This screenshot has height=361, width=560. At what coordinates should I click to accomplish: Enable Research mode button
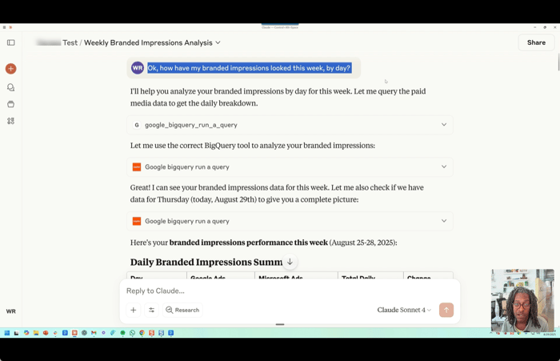click(x=182, y=310)
